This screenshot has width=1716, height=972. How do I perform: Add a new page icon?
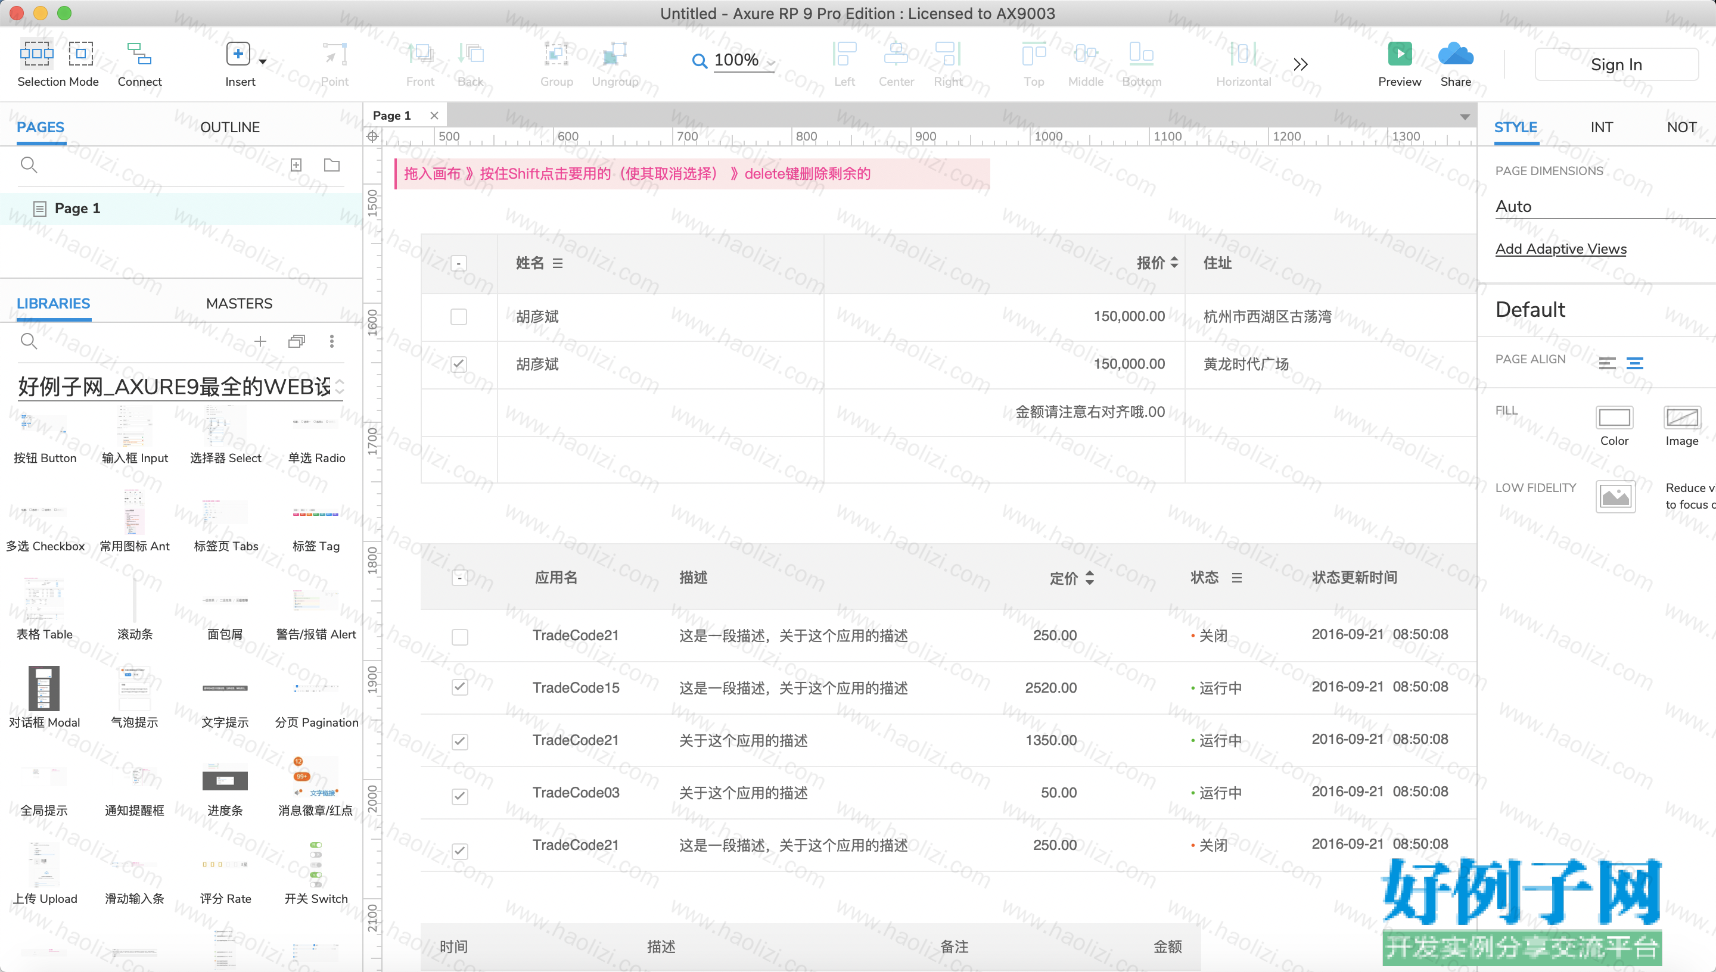(297, 165)
